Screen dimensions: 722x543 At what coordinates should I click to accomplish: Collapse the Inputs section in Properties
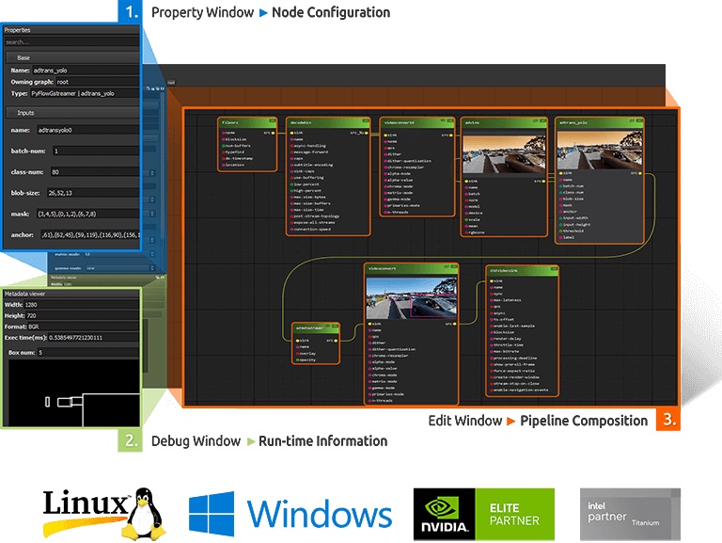tap(71, 113)
